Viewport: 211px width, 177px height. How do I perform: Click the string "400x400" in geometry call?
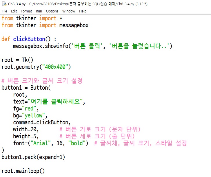[x=55, y=67]
